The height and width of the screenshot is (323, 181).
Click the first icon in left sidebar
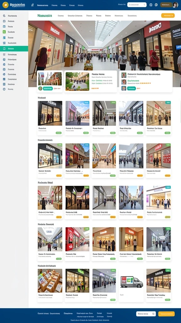[x=4, y=16]
